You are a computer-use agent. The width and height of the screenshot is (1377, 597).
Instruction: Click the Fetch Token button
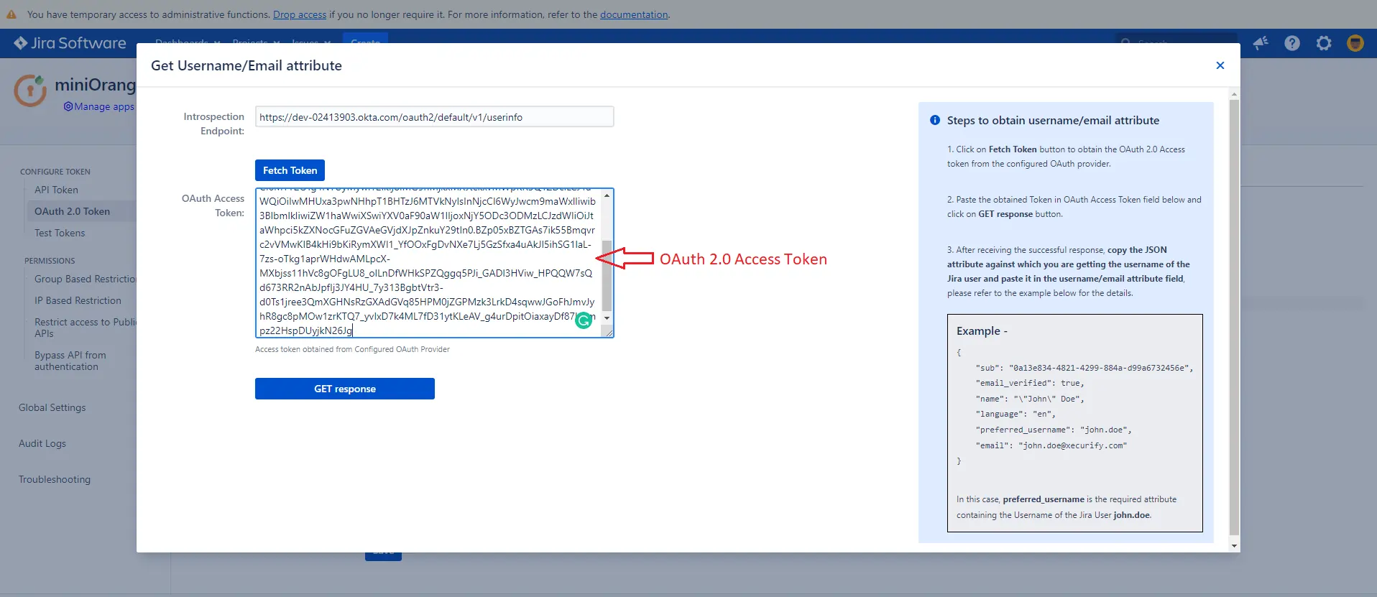(x=290, y=170)
